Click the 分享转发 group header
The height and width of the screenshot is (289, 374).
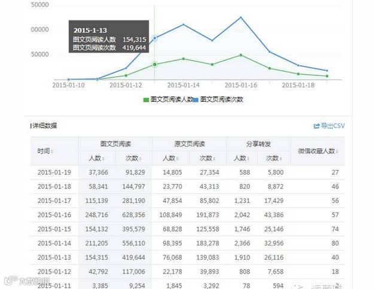pos(259,144)
